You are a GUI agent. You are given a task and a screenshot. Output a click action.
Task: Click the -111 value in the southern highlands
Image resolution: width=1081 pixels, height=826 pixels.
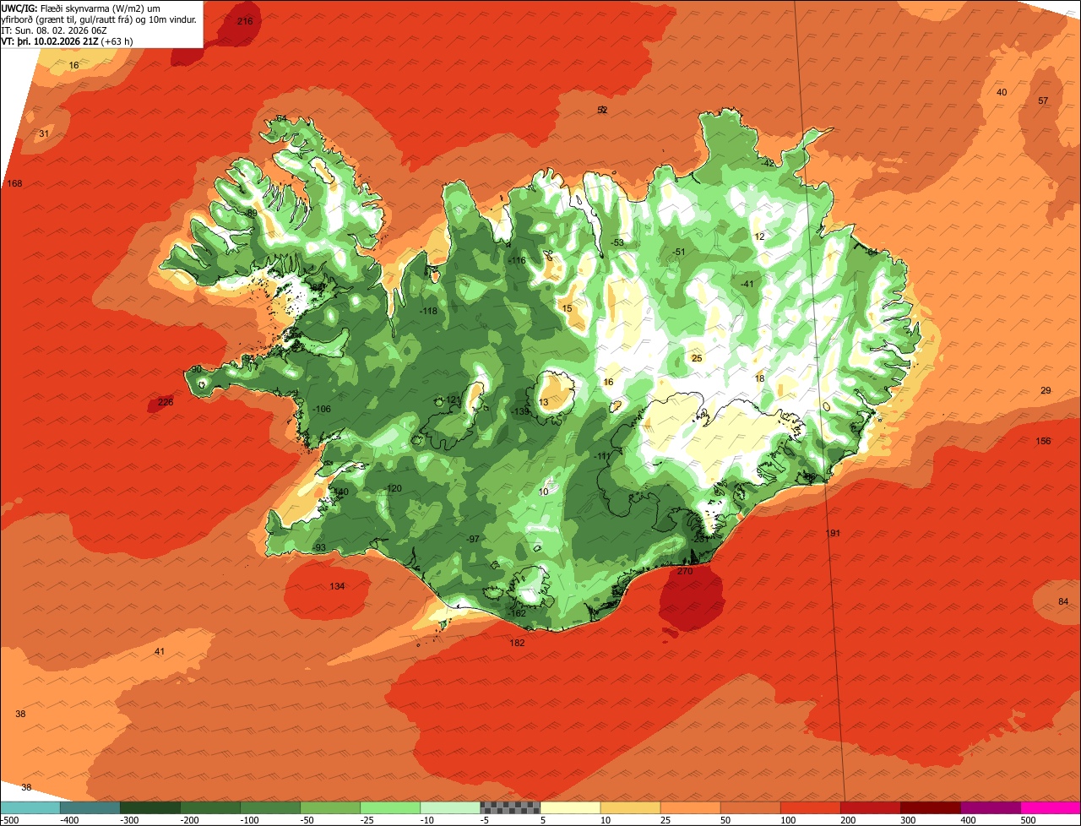[602, 456]
